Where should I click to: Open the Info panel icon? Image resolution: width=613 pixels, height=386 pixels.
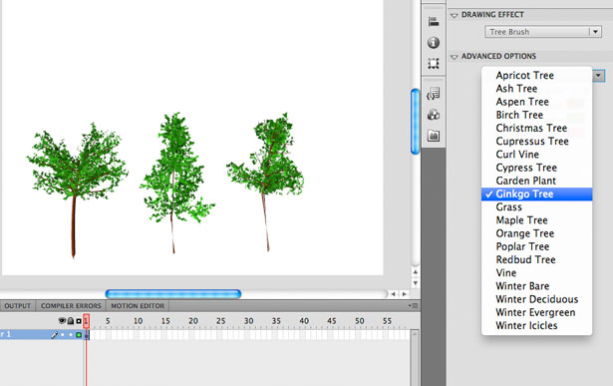point(434,42)
